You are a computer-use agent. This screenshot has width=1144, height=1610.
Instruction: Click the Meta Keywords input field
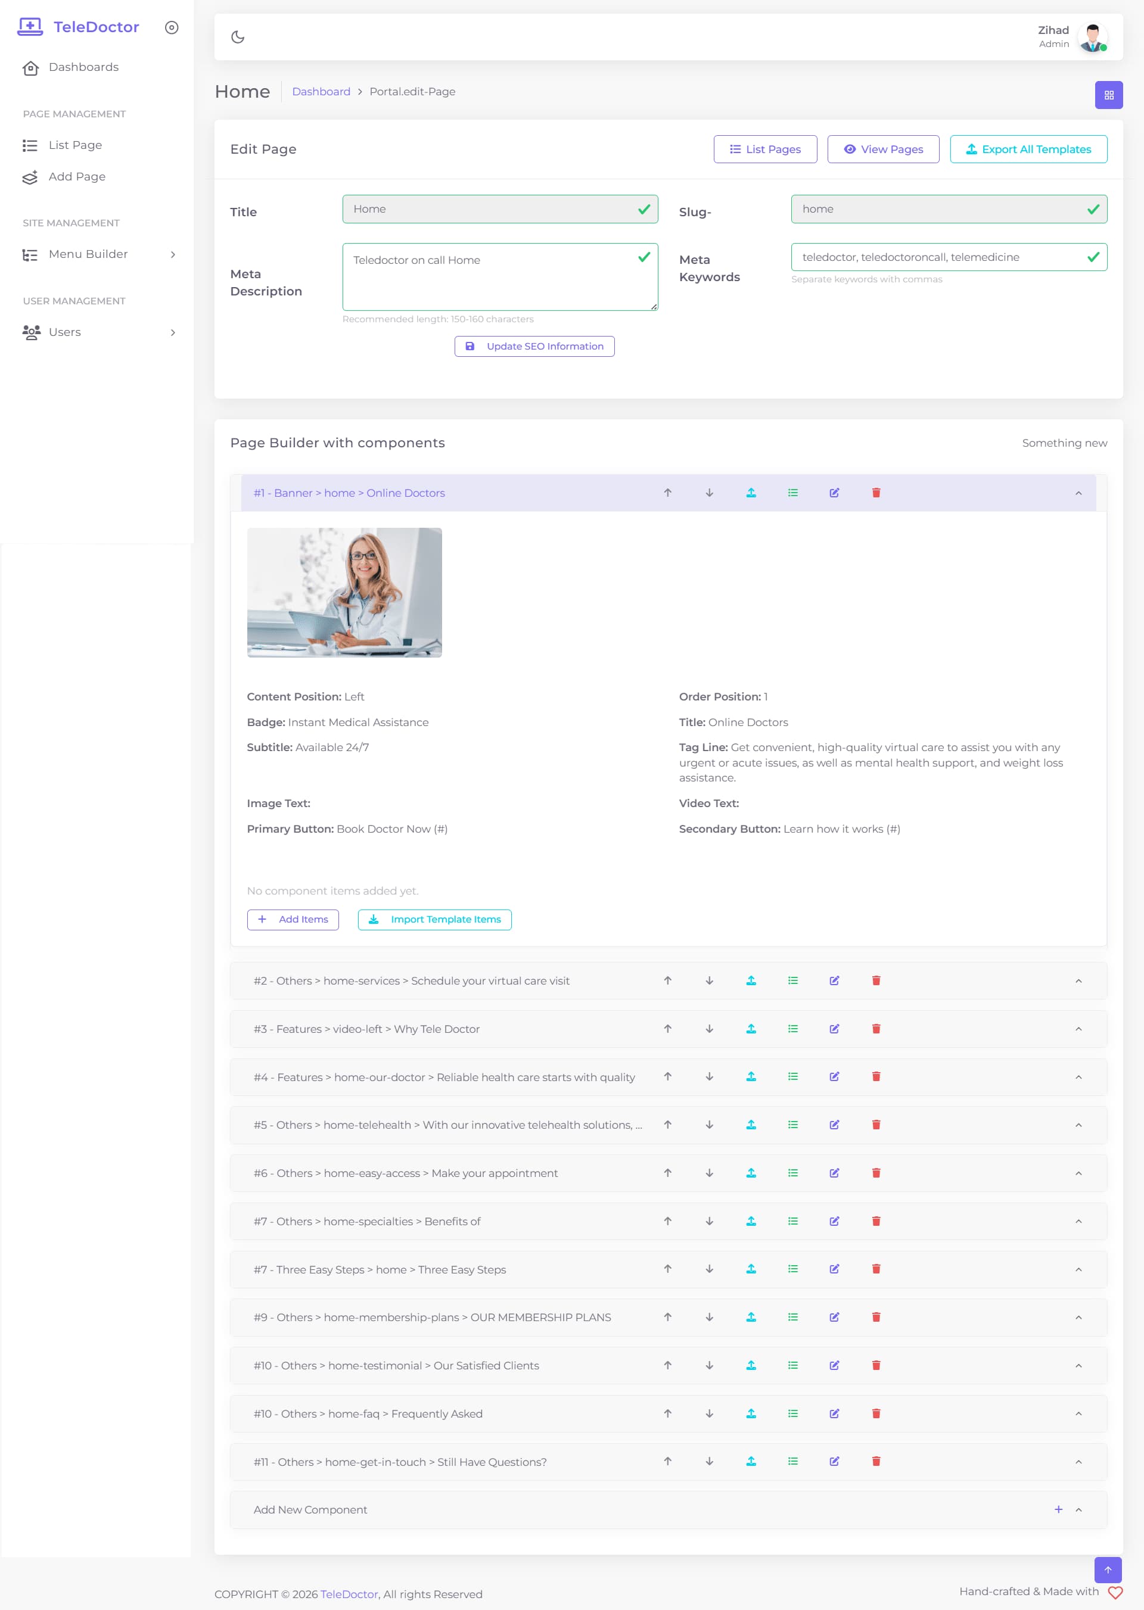pyautogui.click(x=948, y=257)
